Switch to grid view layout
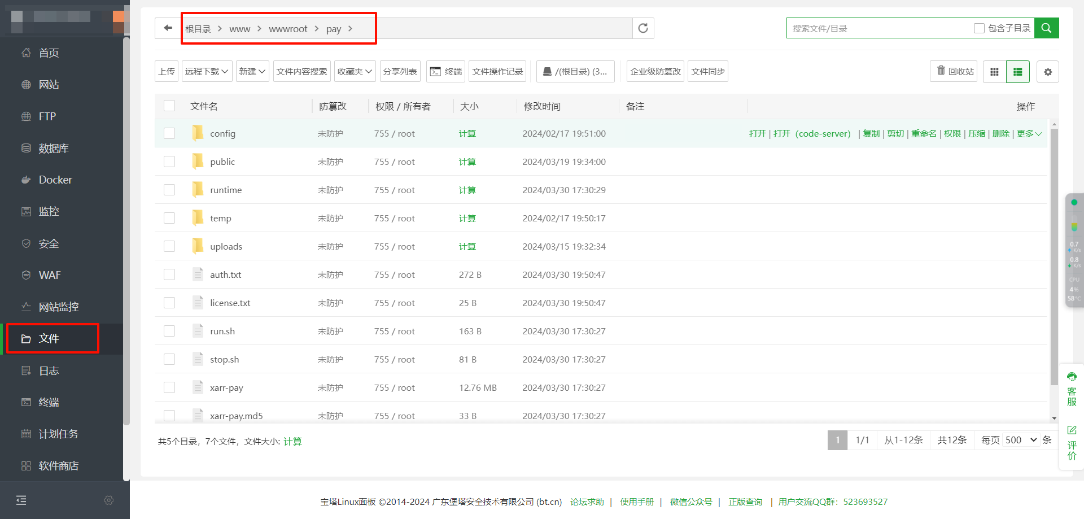The height and width of the screenshot is (519, 1084). [994, 71]
